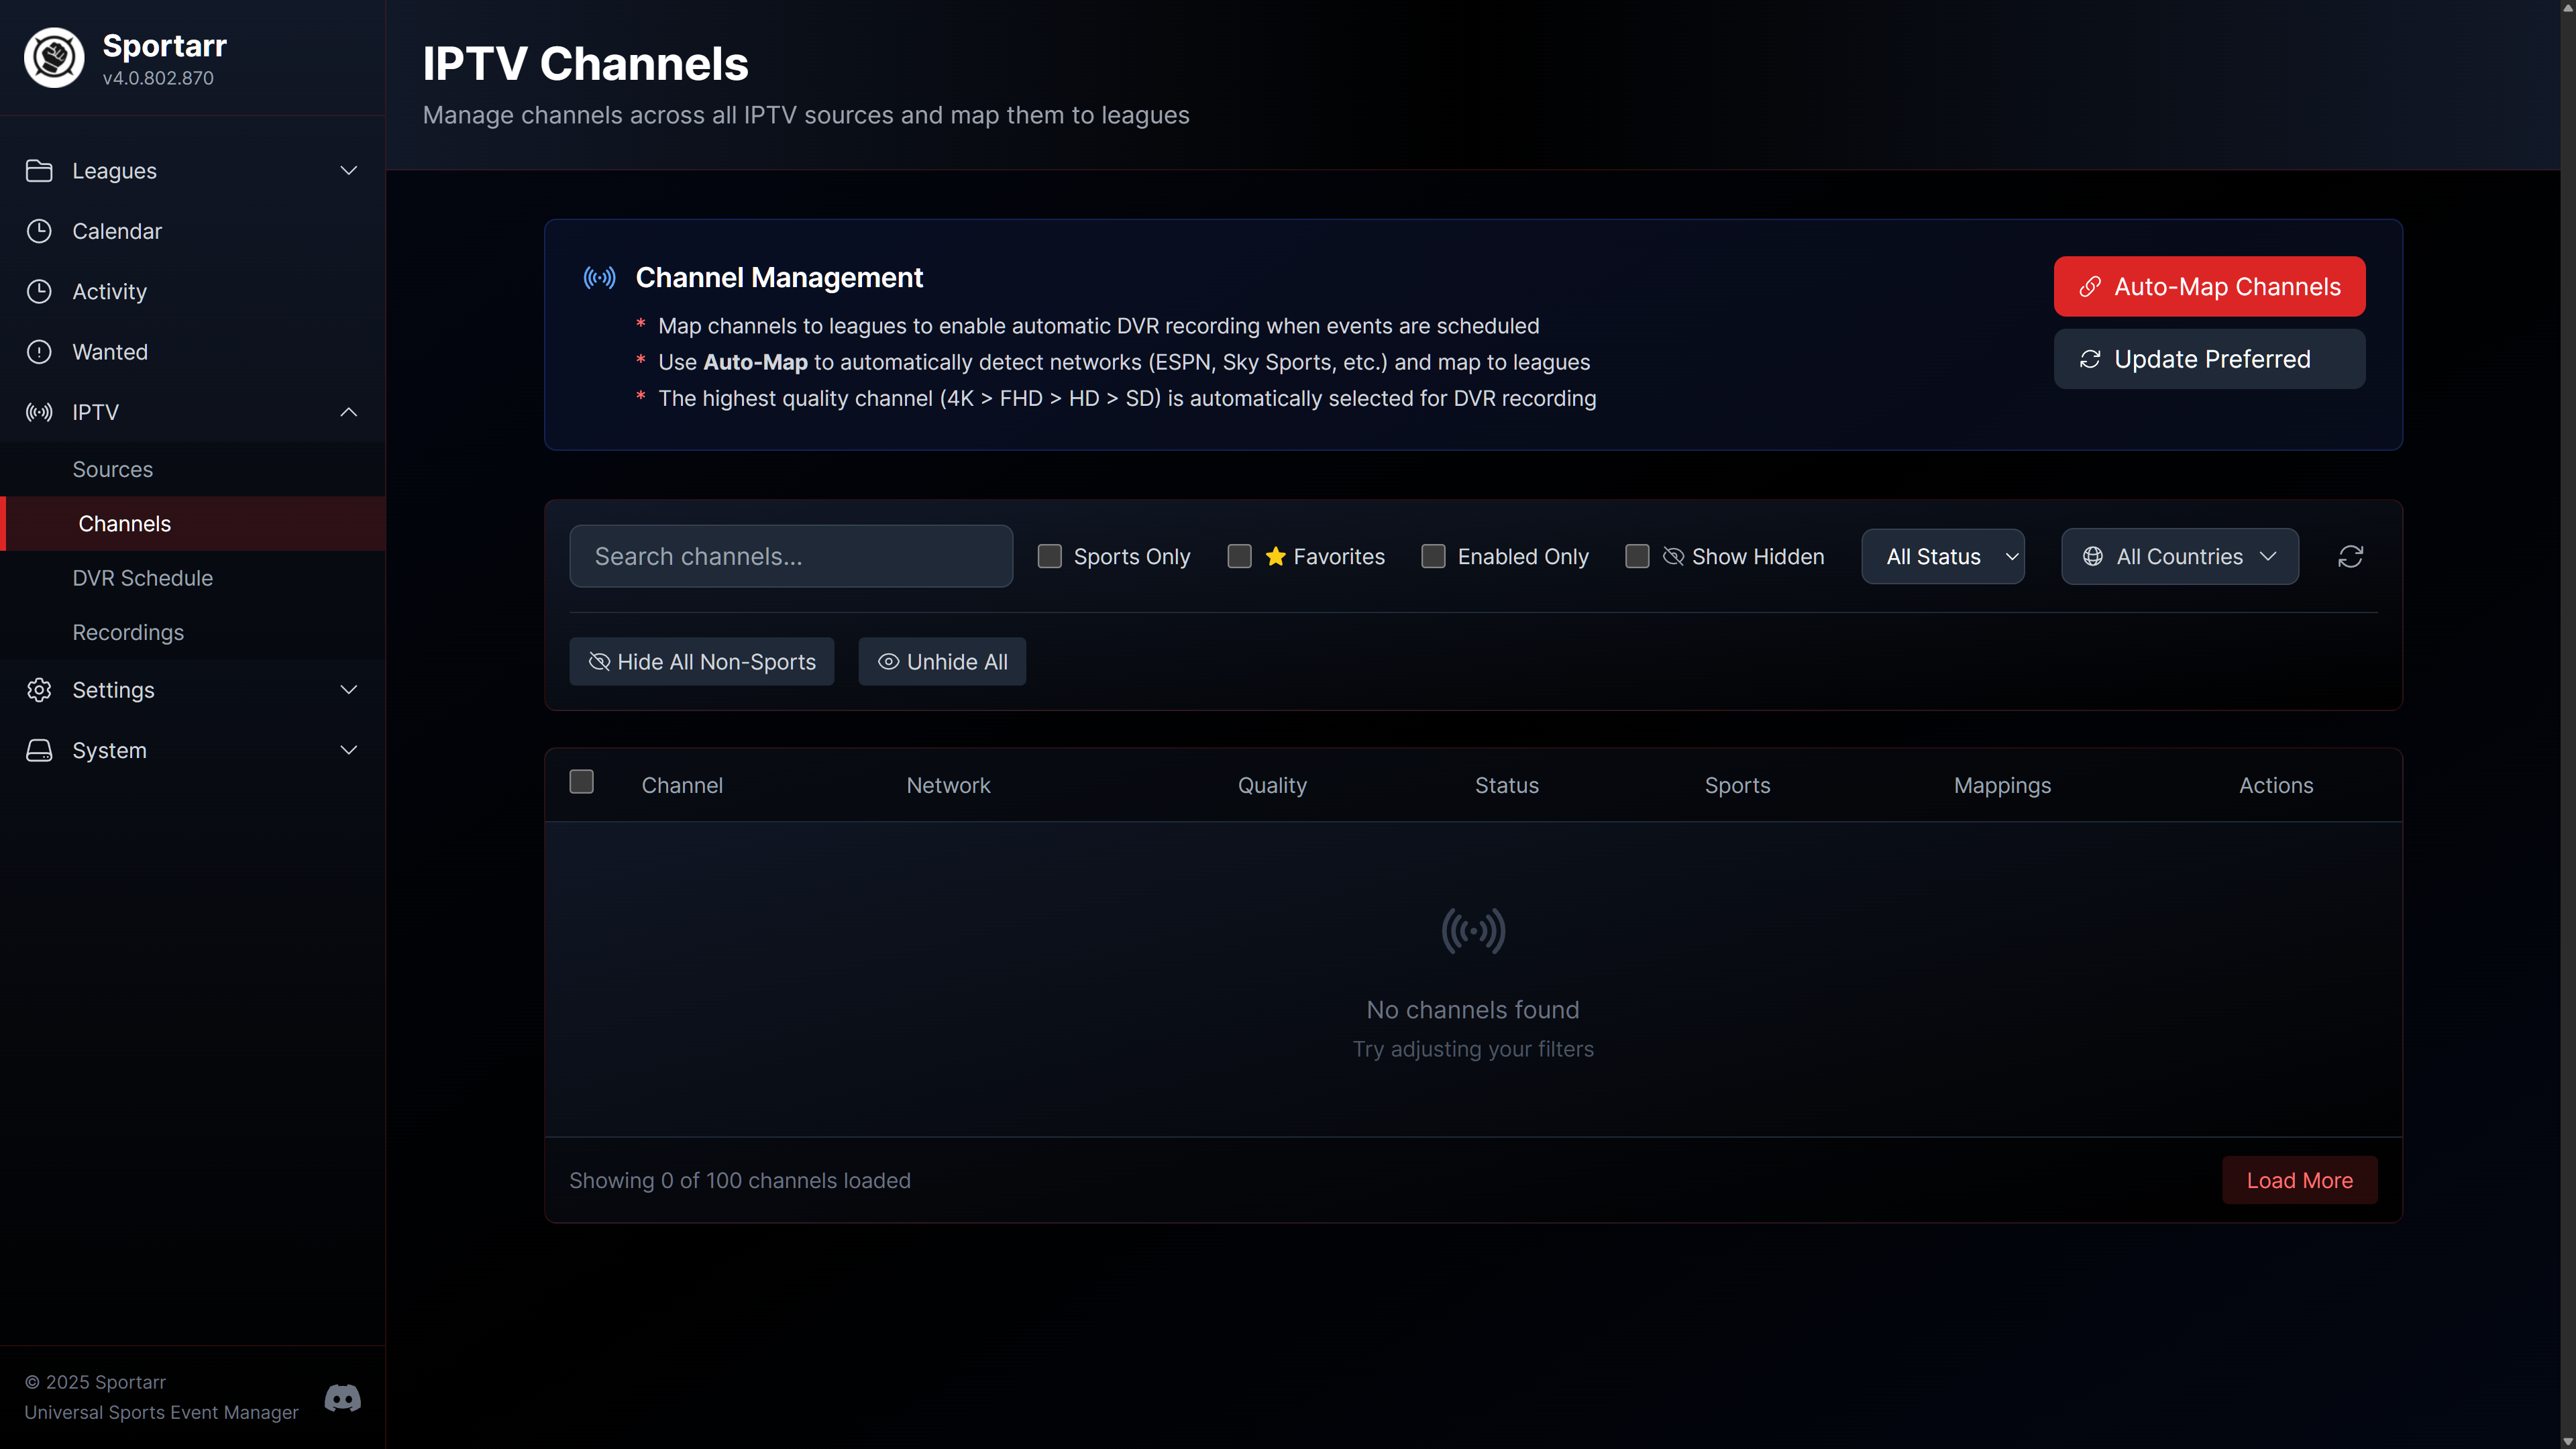The width and height of the screenshot is (2576, 1449).
Task: Click the Network column header
Action: point(948,785)
